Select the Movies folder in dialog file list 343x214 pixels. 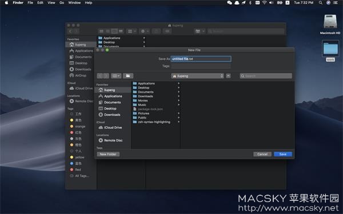pyautogui.click(x=155, y=100)
